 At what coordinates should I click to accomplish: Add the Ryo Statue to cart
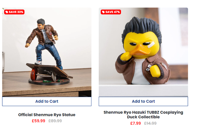47,101
